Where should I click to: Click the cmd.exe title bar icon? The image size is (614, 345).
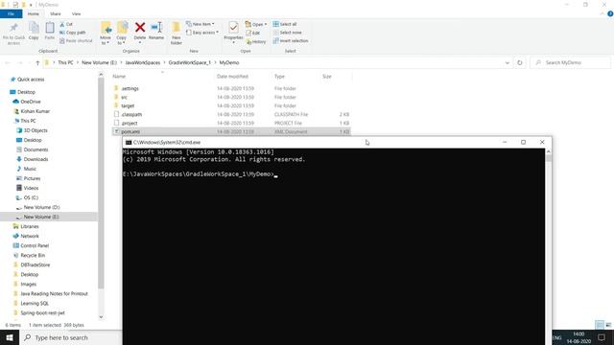(129, 143)
